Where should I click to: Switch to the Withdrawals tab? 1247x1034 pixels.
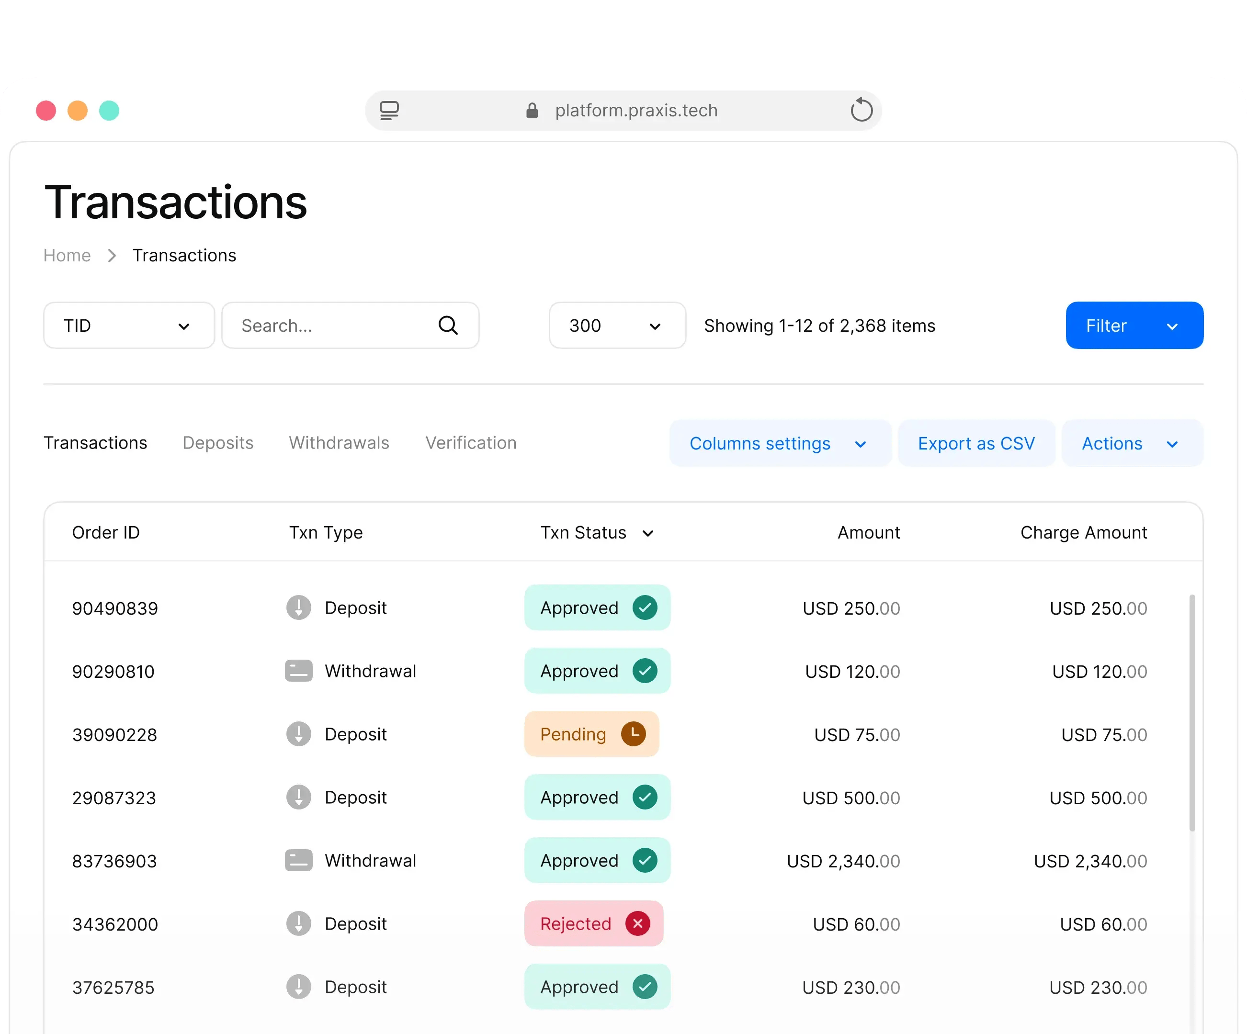(339, 443)
